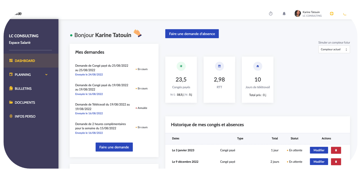Click the Le 9 décembre 2022 date cell
The height and width of the screenshot is (176, 361).
click(185, 162)
